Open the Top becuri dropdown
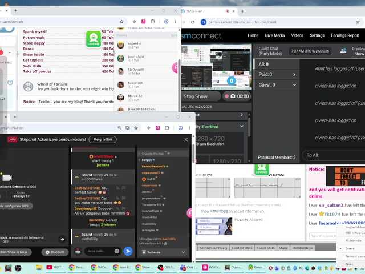The image size is (365, 274). tap(164, 252)
